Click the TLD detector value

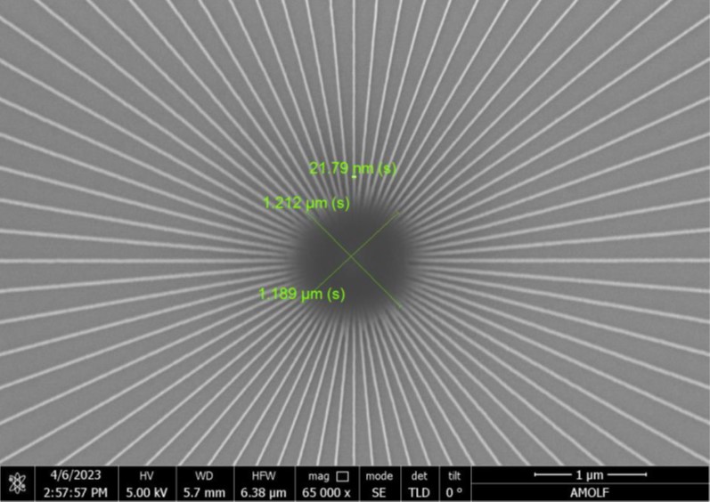(419, 492)
